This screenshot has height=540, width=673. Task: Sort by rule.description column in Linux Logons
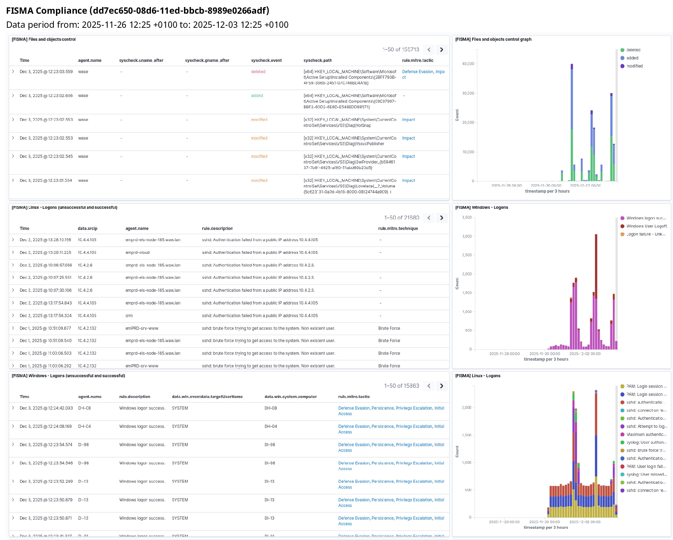(217, 229)
